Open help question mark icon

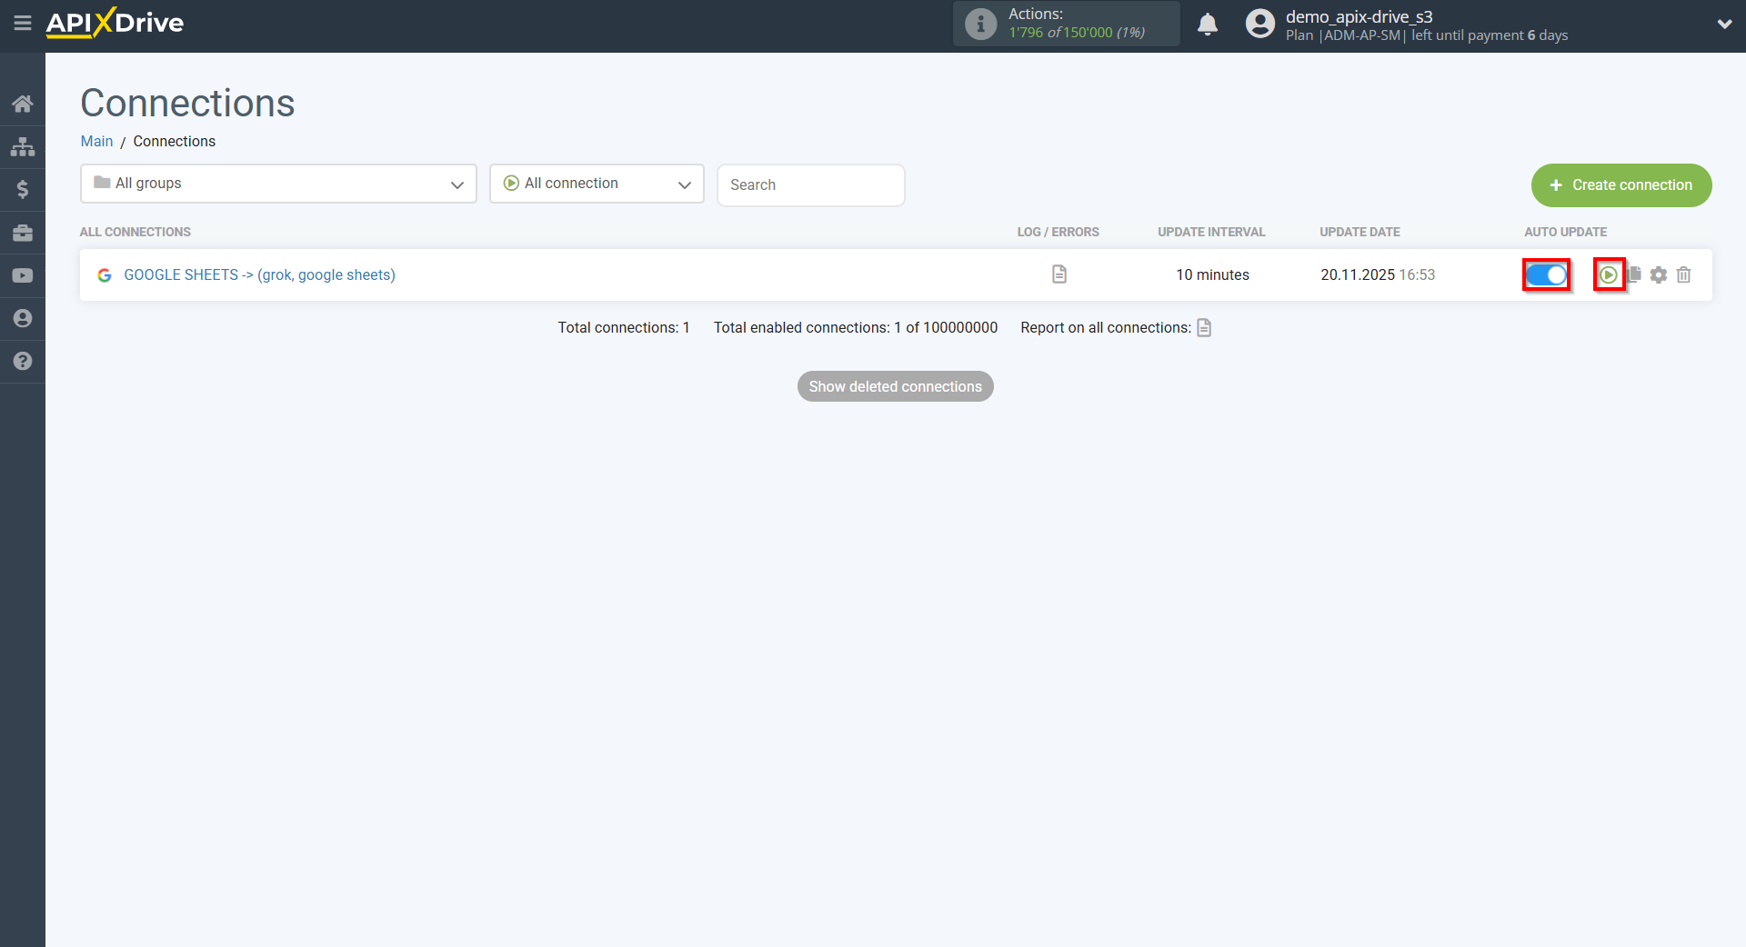tap(23, 361)
